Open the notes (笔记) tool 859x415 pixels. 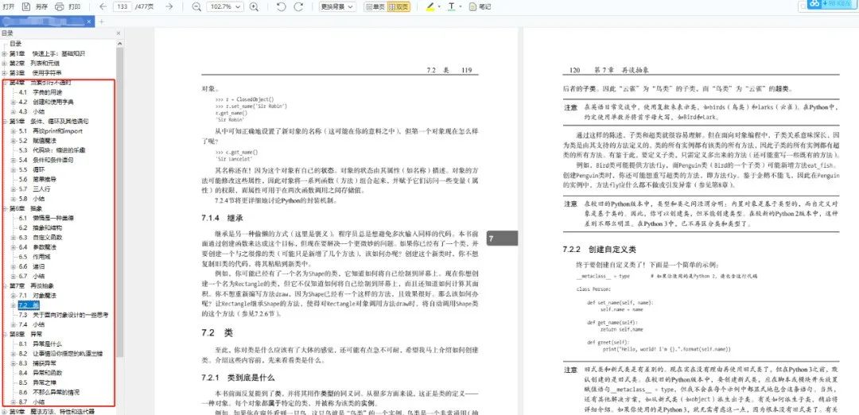(x=480, y=6)
